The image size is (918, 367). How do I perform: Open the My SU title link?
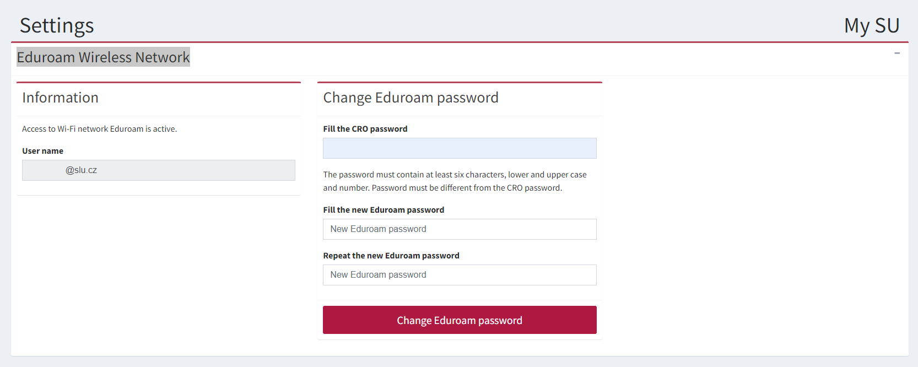click(x=872, y=25)
